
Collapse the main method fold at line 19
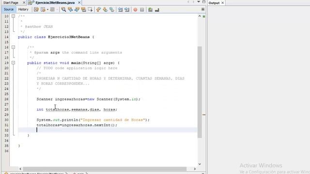13,63
